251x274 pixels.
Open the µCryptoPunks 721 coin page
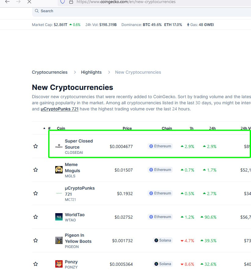80,191
